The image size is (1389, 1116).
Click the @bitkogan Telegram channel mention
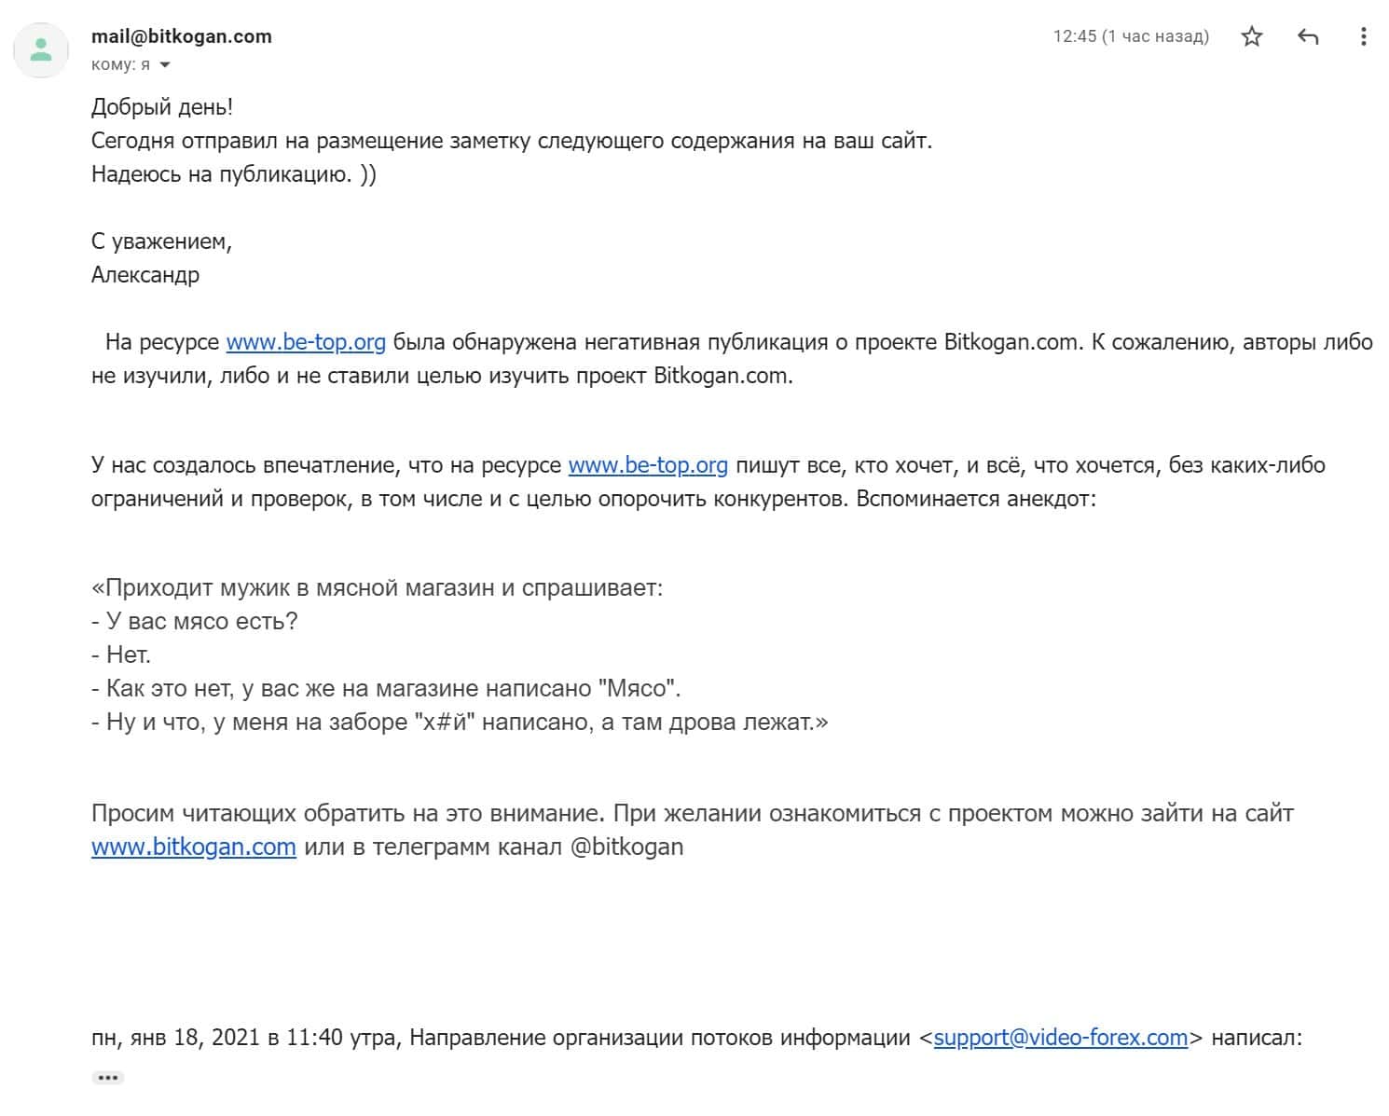tap(626, 847)
